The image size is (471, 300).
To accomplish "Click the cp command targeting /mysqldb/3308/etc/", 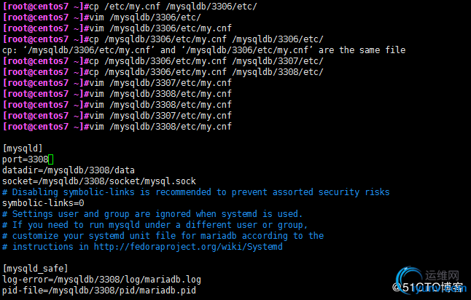I will pos(206,72).
